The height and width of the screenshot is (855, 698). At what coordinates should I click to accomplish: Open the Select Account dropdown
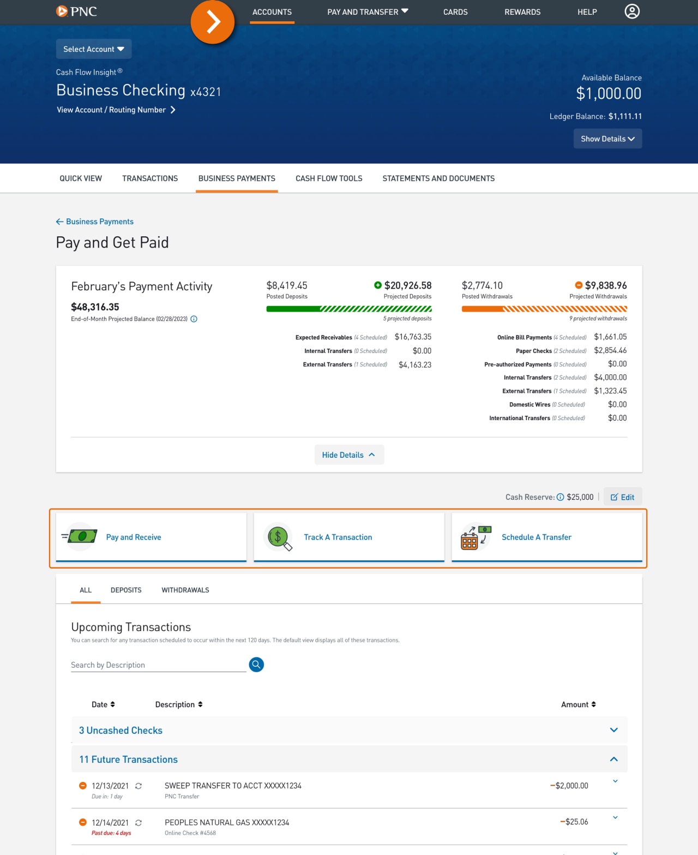pyautogui.click(x=93, y=49)
